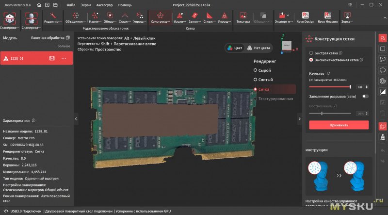Click the Пакетная обработка batch icon
Screen dimensions: 388x215
tap(67, 37)
